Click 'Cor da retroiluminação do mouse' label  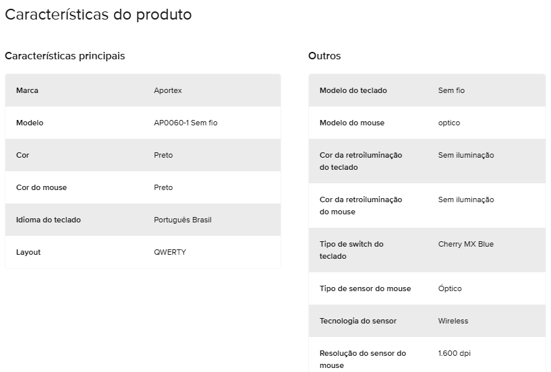pyautogui.click(x=360, y=206)
